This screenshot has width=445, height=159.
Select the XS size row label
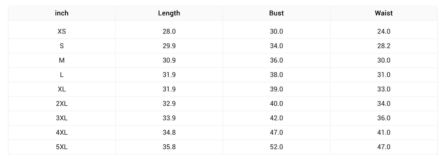click(x=62, y=31)
